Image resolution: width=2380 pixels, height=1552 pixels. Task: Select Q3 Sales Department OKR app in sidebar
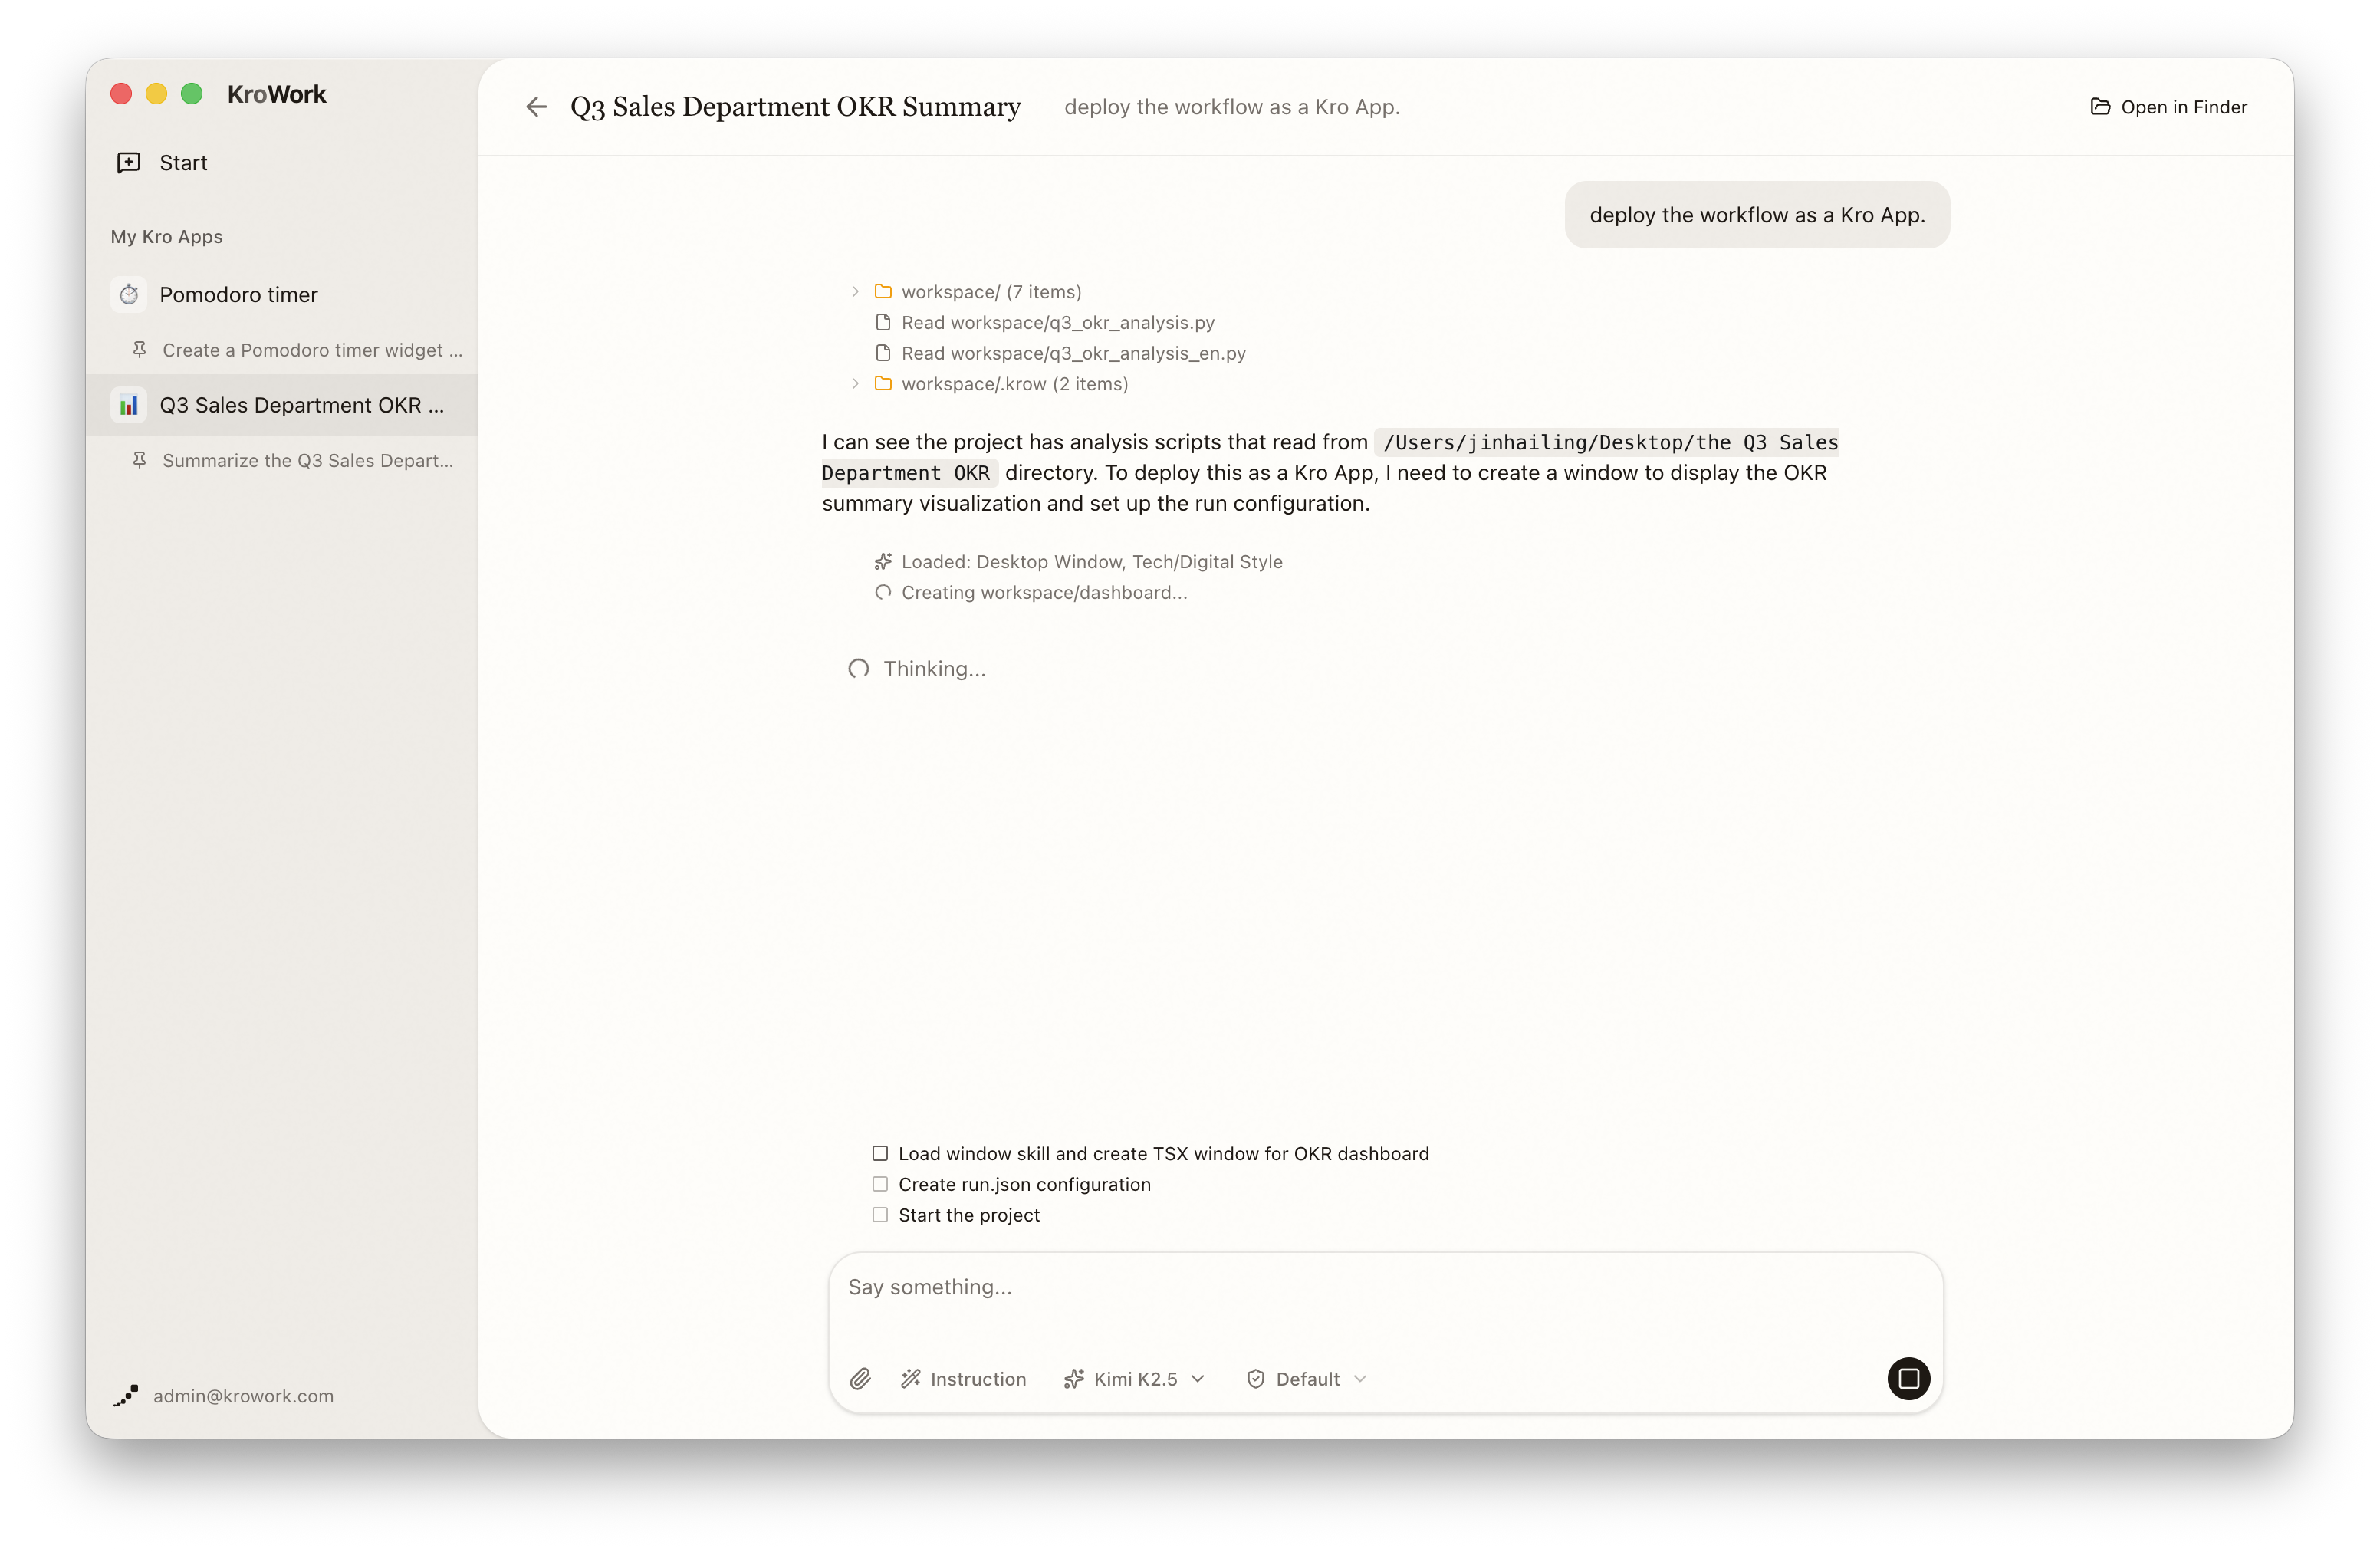point(282,405)
